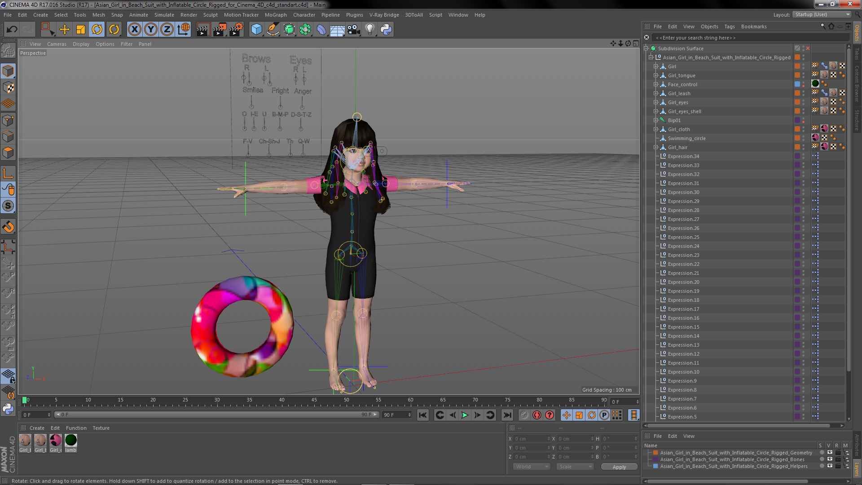Viewport: 862px width, 485px height.
Task: Open the Character menu
Action: click(304, 15)
